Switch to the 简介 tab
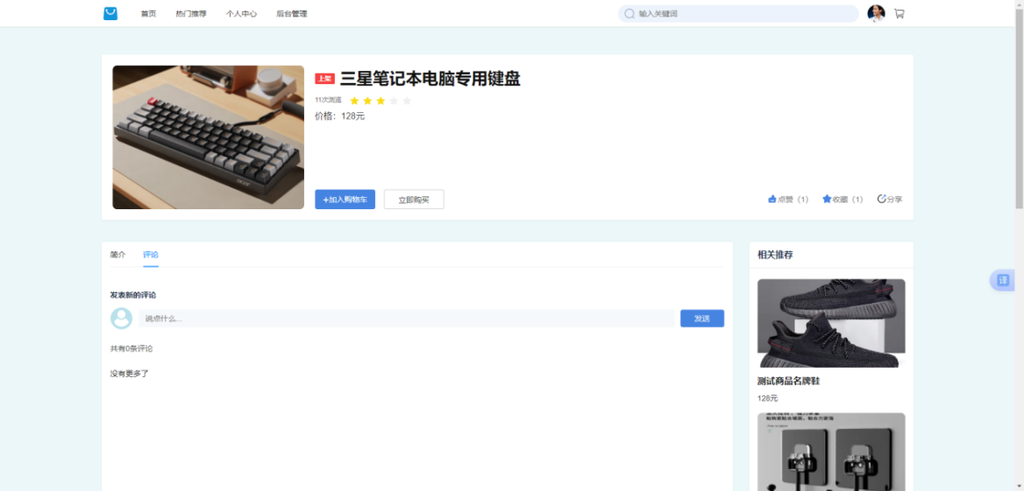The height and width of the screenshot is (491, 1024). [117, 255]
